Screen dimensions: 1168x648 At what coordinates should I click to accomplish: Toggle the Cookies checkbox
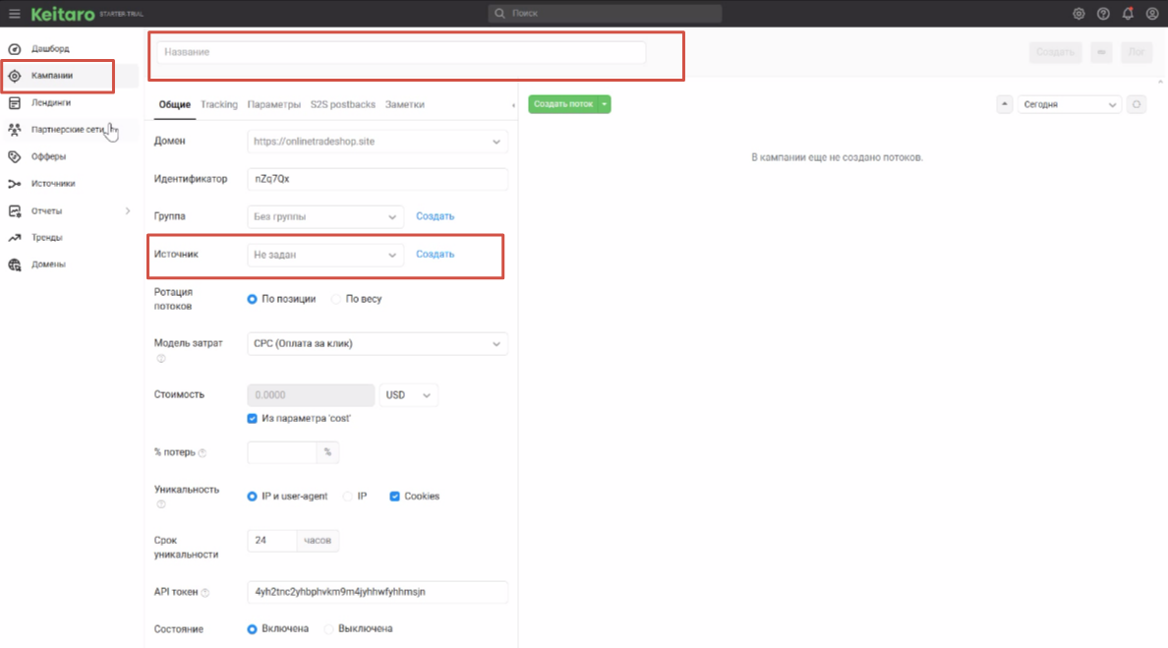click(395, 497)
